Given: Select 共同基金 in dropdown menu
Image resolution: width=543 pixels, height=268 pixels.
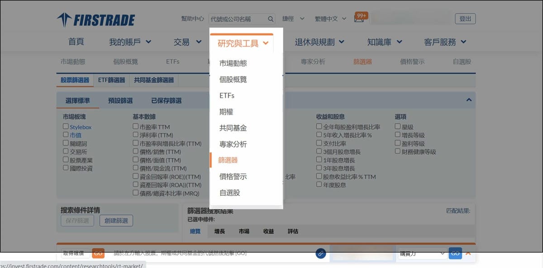Looking at the screenshot, I should click(x=233, y=128).
